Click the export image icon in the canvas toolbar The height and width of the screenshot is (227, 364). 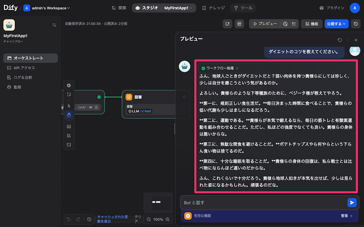[69, 127]
